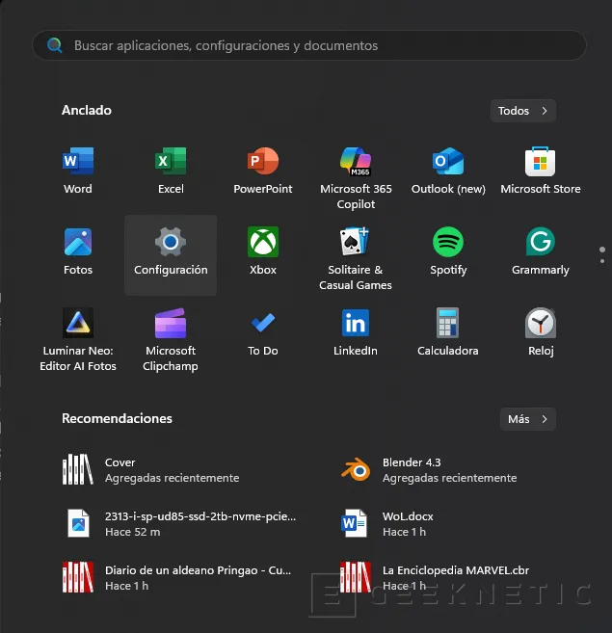Open Grammarly
The height and width of the screenshot is (633, 612).
[541, 251]
